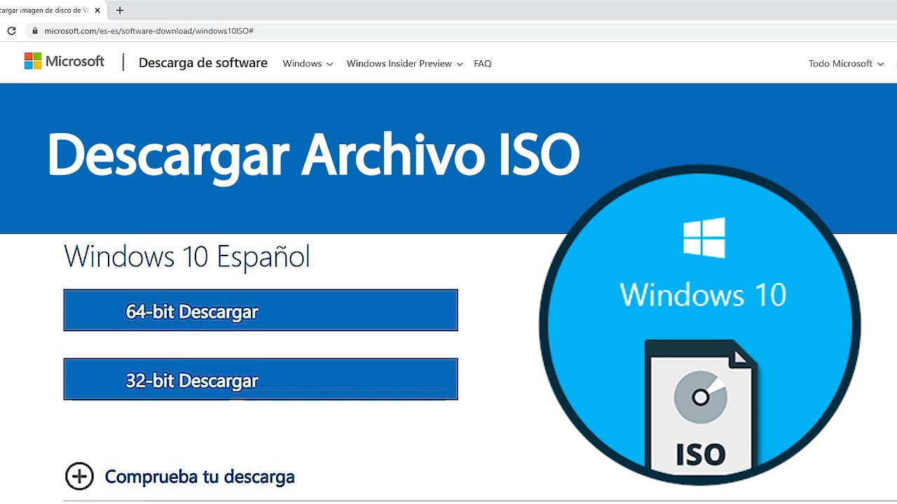Viewport: 897px width, 504px height.
Task: Click the plus icon next to Comprueba tu descarga
Action: click(x=79, y=476)
